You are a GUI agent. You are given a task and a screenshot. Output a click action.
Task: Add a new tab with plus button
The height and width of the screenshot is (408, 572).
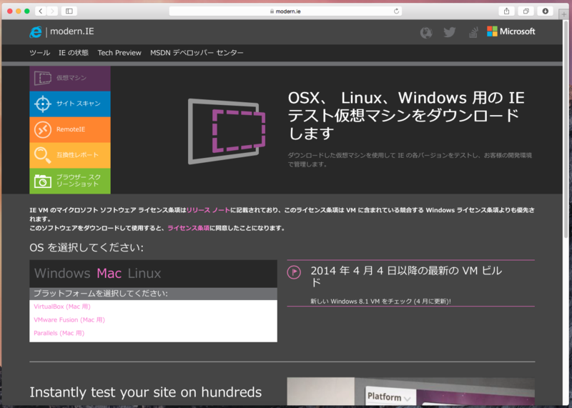(x=564, y=14)
